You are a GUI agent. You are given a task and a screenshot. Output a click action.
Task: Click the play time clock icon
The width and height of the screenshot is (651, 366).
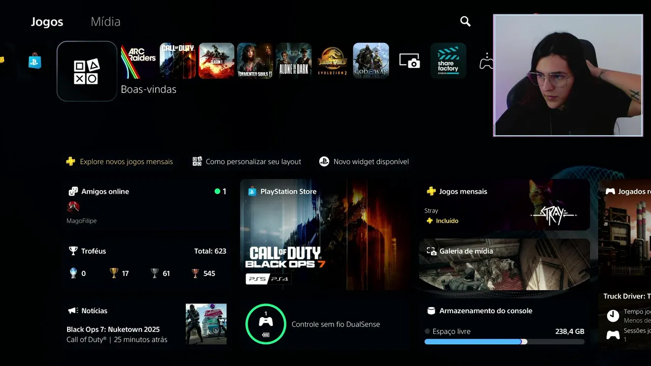(x=613, y=316)
